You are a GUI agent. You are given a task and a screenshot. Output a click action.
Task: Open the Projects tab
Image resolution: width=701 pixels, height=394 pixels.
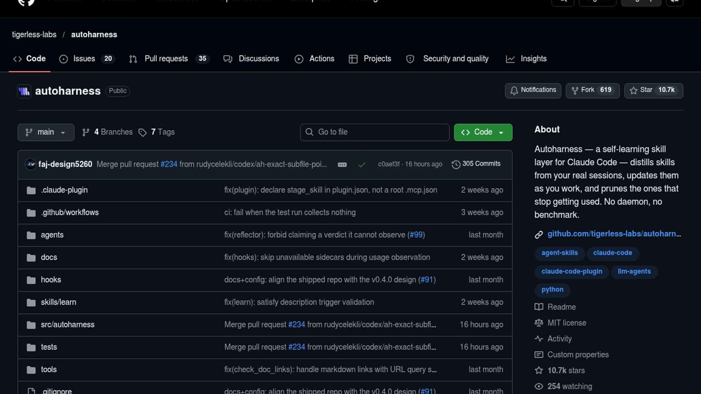pos(370,59)
